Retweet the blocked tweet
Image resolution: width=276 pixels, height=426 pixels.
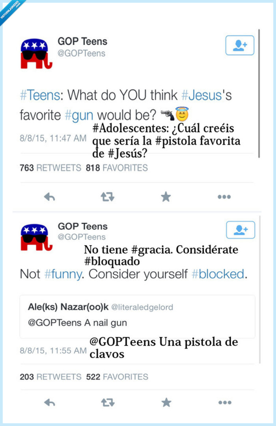[108, 403]
